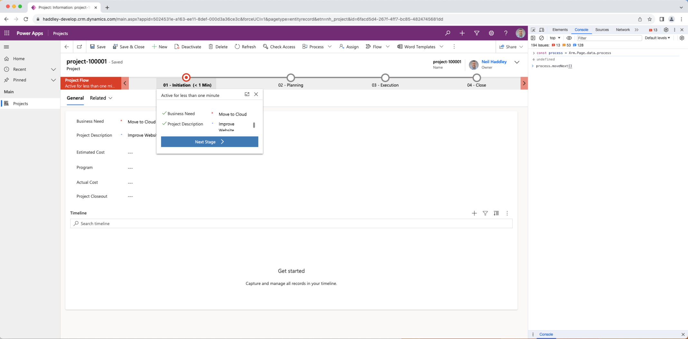Open owner Neil Haddley link
The height and width of the screenshot is (339, 688).
(494, 61)
